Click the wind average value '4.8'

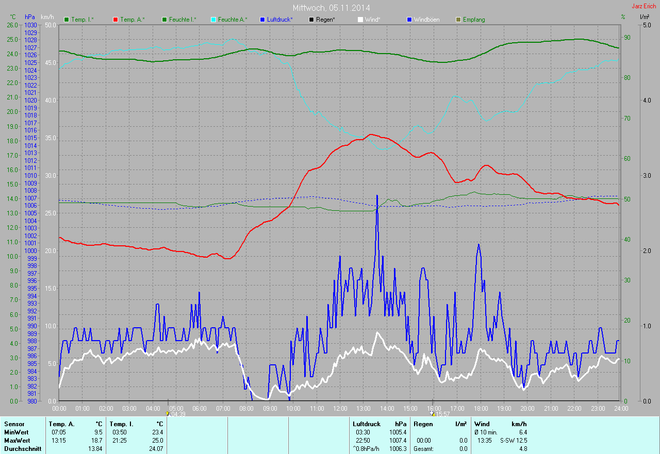[x=523, y=449]
